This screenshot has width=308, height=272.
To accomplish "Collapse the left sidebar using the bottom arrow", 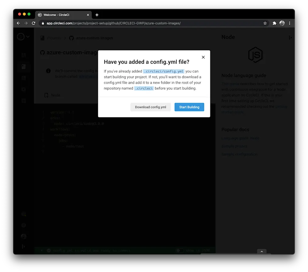I will coord(24,246).
